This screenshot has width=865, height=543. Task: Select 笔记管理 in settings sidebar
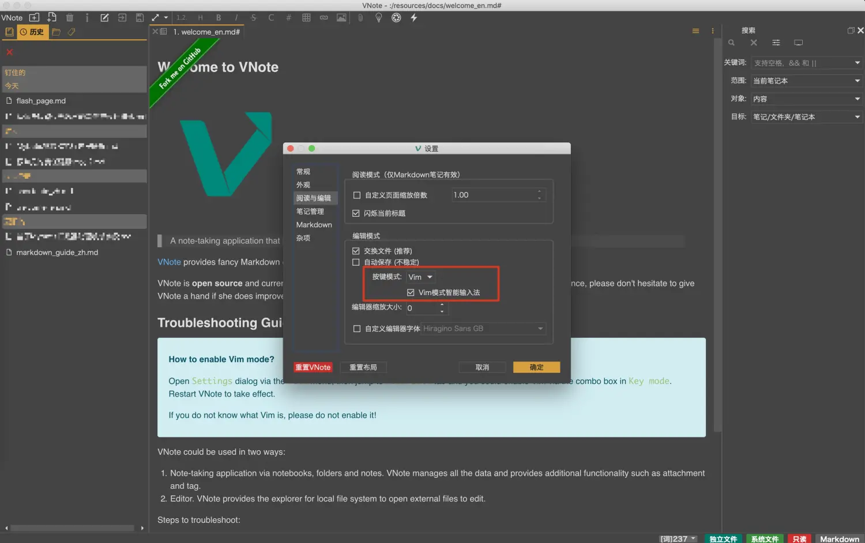tap(310, 212)
